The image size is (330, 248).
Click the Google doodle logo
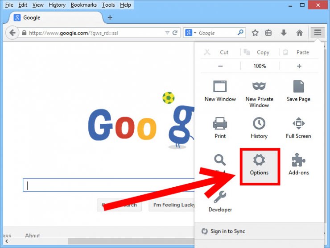(x=141, y=121)
